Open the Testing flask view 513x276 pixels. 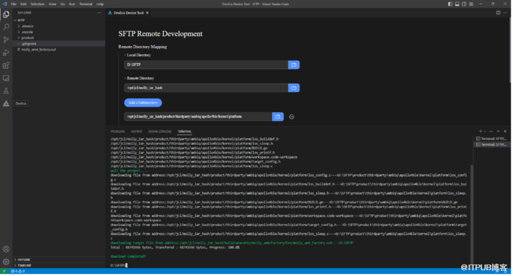pyautogui.click(x=6, y=91)
